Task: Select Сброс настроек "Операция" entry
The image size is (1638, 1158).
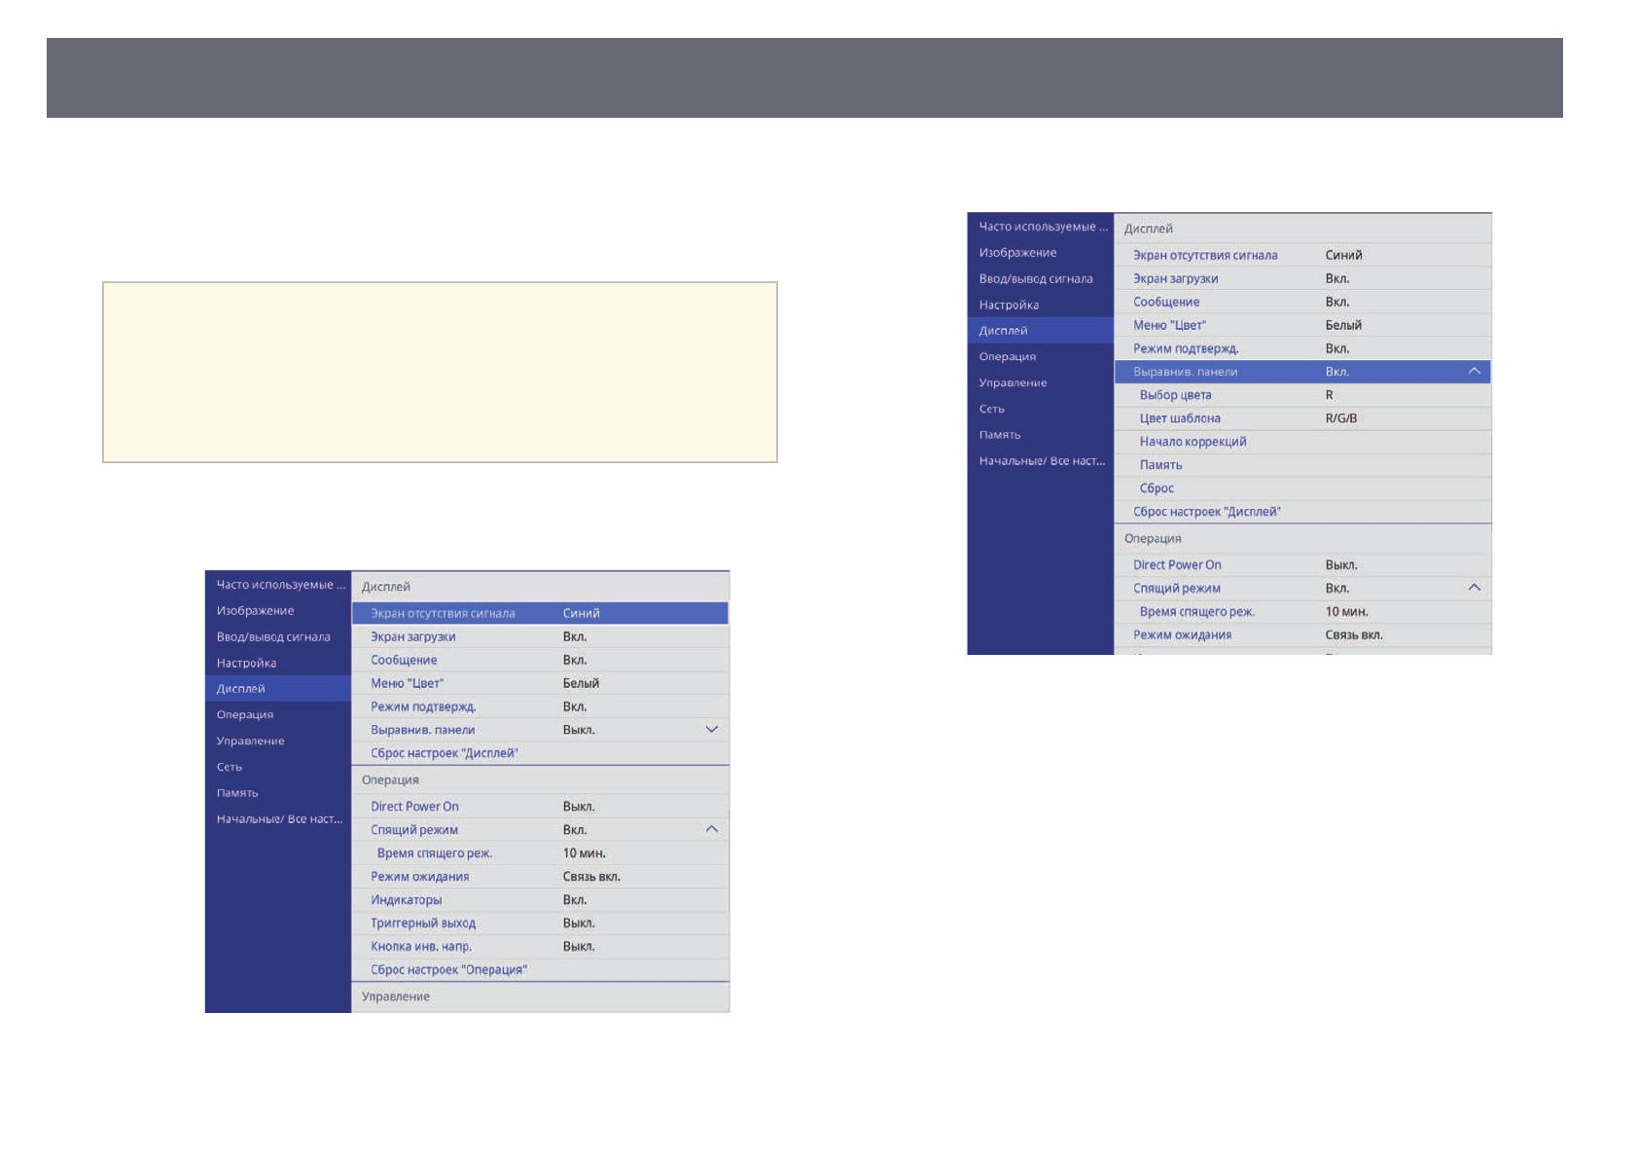Action: (x=448, y=970)
